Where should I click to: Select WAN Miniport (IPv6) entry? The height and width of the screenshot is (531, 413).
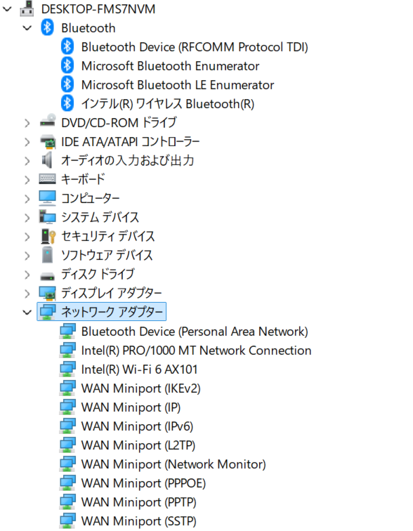click(137, 426)
